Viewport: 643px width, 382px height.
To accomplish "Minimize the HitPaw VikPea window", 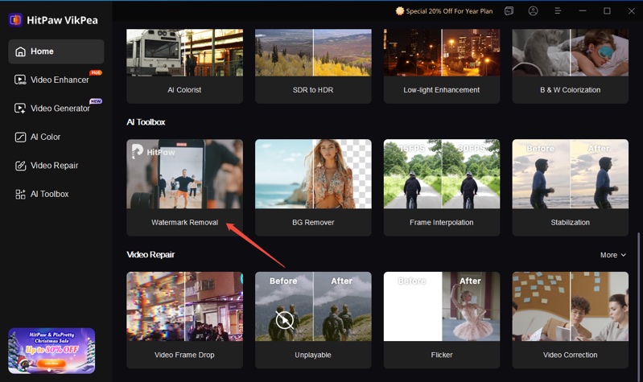I will click(x=583, y=11).
